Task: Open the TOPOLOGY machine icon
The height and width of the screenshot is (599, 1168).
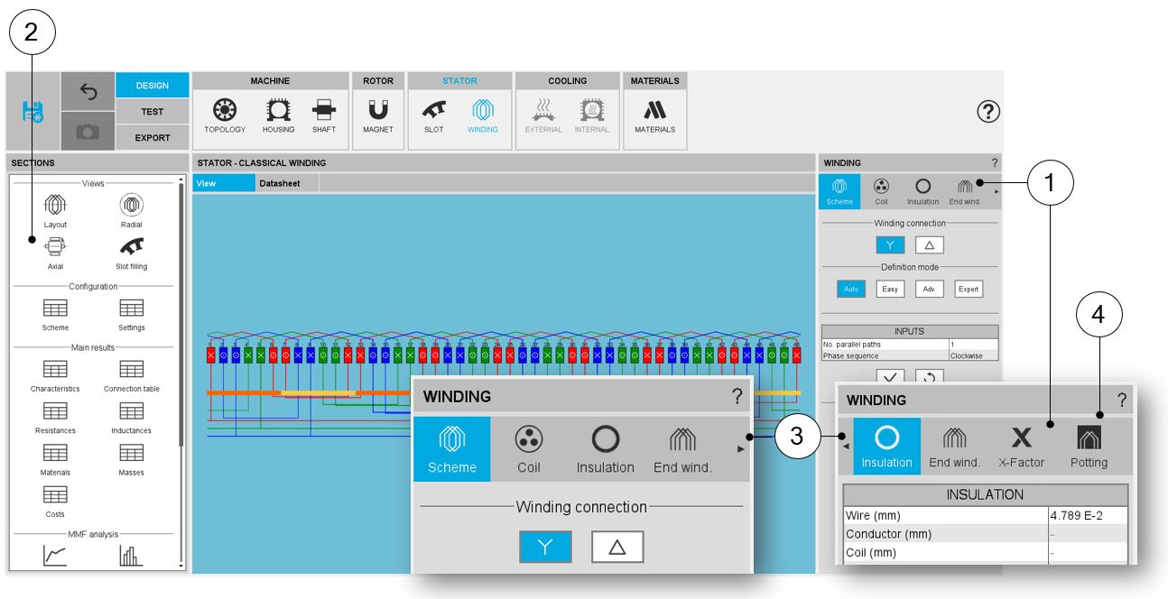Action: [225, 117]
